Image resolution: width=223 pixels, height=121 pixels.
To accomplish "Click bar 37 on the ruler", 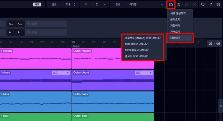I will pos(197,42).
